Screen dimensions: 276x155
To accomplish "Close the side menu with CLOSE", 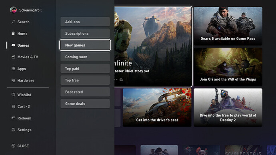I will pyautogui.click(x=20, y=146).
